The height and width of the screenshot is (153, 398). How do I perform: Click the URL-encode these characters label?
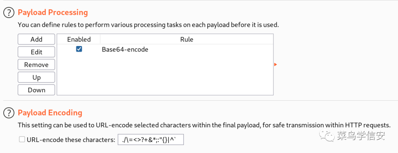tap(71, 139)
